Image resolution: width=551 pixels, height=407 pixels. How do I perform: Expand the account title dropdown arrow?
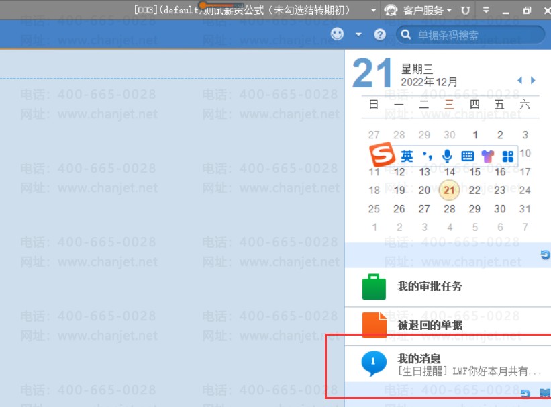coord(374,11)
